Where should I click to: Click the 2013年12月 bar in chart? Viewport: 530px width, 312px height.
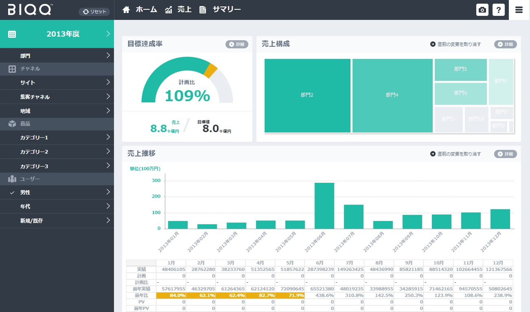pyautogui.click(x=500, y=219)
